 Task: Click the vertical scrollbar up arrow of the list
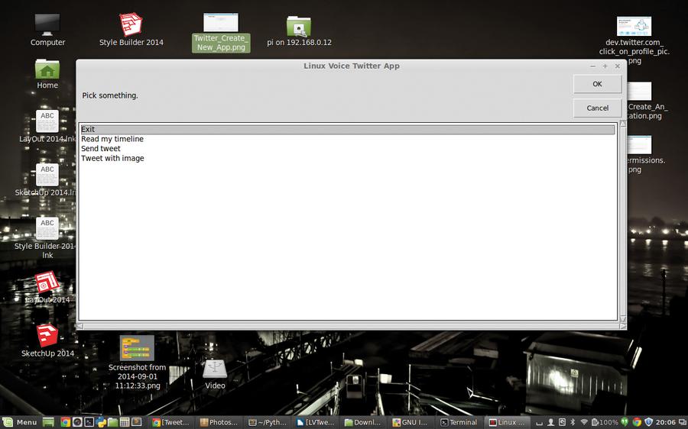click(x=622, y=124)
